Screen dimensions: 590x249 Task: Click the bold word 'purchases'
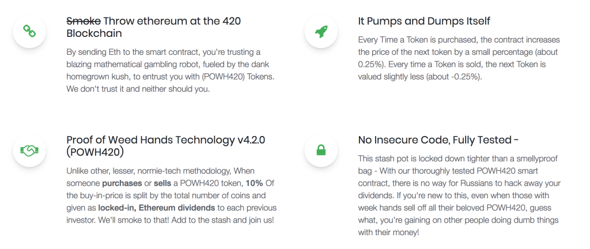(122, 183)
